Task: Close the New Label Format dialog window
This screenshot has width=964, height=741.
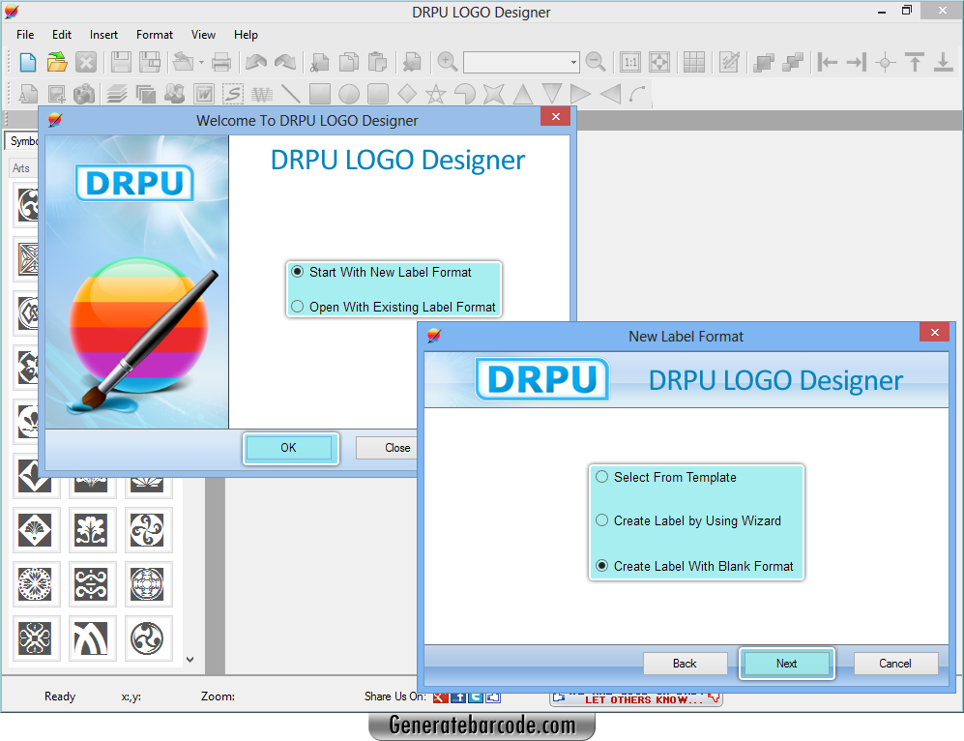Action: coord(934,332)
